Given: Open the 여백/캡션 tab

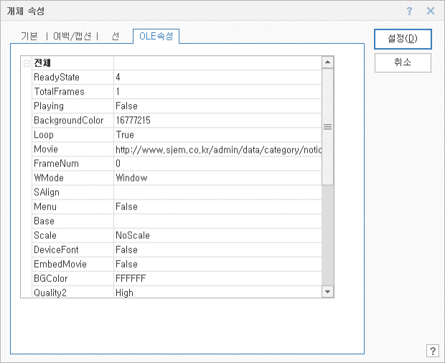Looking at the screenshot, I should coord(73,36).
